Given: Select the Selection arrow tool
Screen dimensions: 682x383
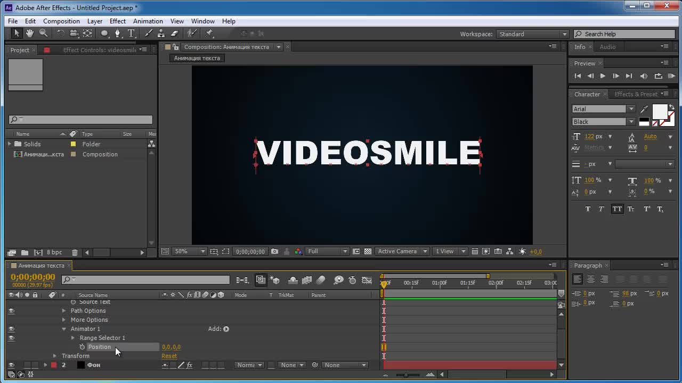Looking at the screenshot, I should pos(17,34).
